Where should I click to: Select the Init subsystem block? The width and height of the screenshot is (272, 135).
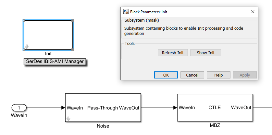48,35
